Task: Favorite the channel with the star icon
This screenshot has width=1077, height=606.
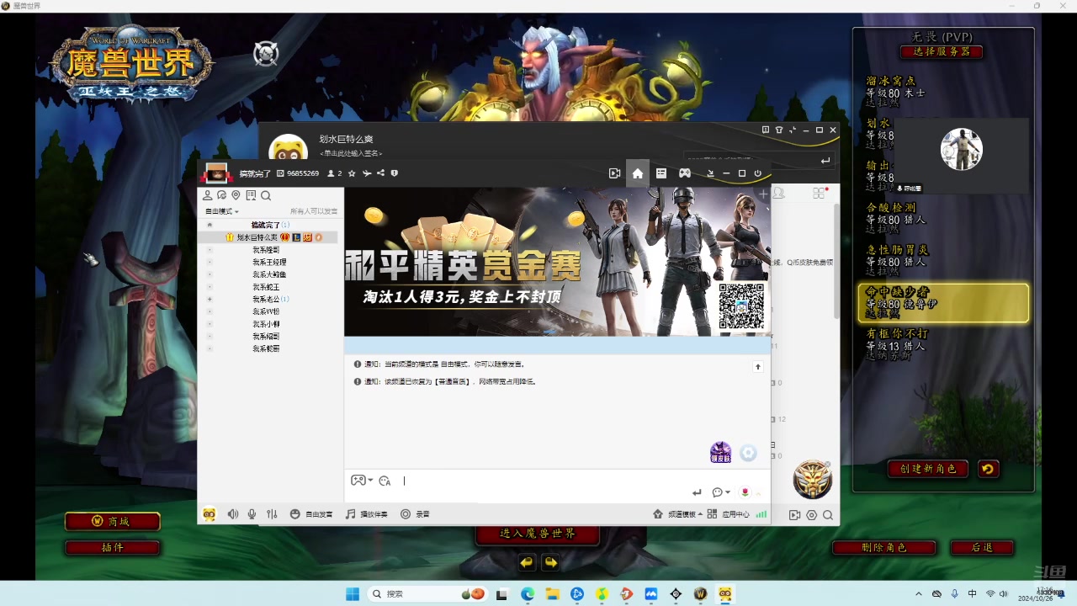Action: [x=352, y=173]
